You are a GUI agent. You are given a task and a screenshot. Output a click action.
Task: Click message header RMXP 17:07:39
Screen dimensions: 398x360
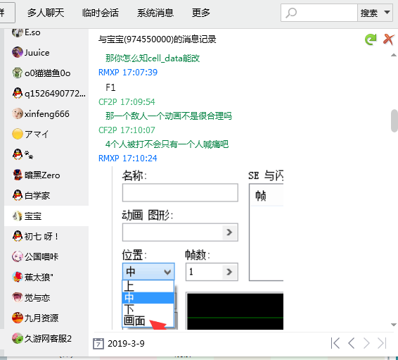(x=128, y=73)
